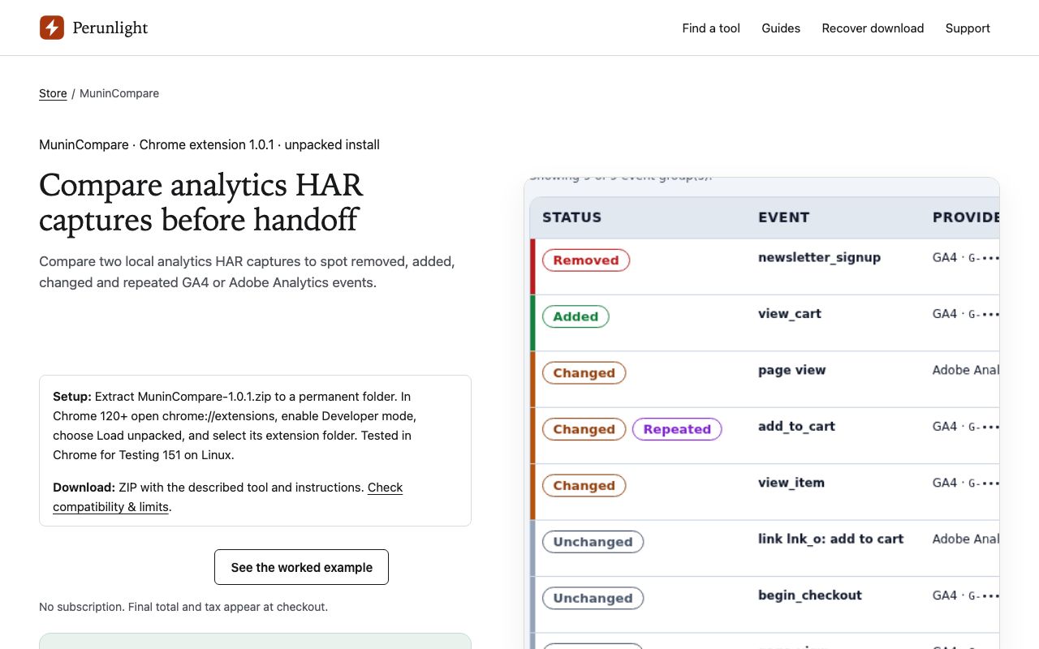Select the view_item event name
The height and width of the screenshot is (649, 1039).
pyautogui.click(x=791, y=483)
